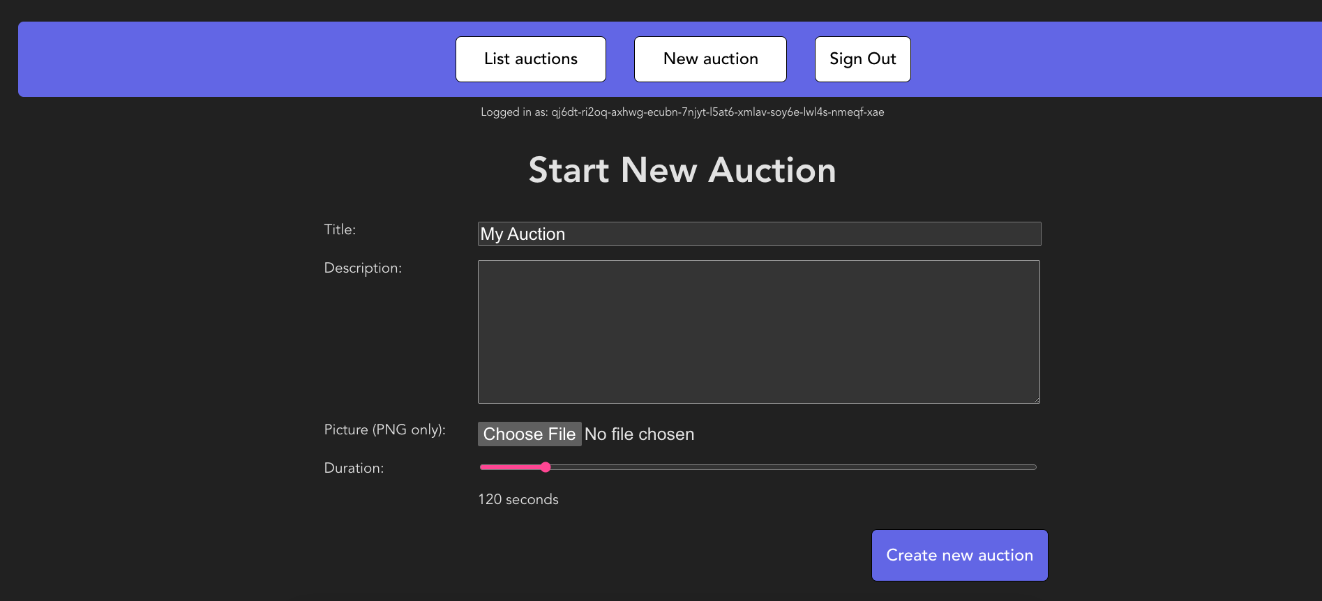
Task: Click the No file chosen label
Action: [638, 434]
